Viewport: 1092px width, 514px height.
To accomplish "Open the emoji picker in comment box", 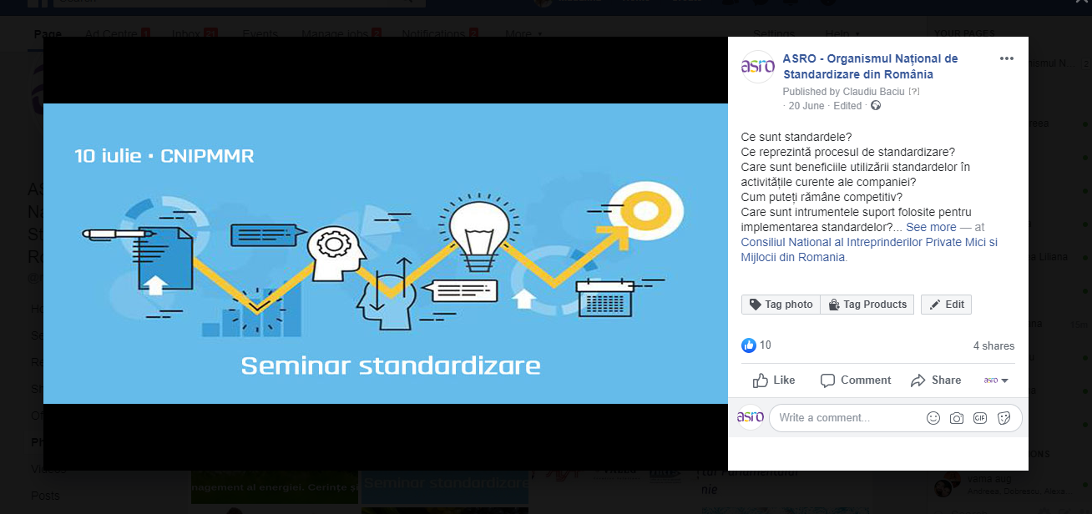I will click(933, 418).
